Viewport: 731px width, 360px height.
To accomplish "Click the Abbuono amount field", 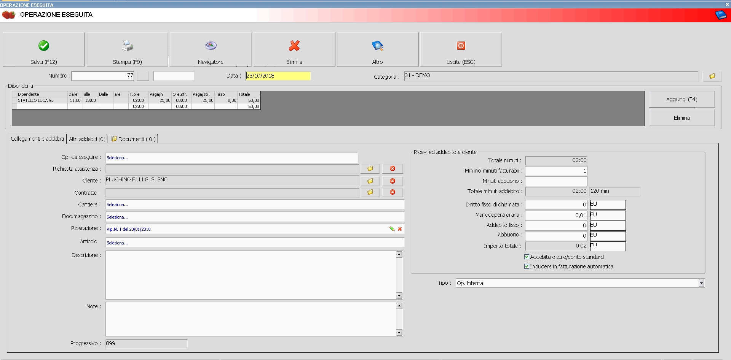I will (556, 236).
